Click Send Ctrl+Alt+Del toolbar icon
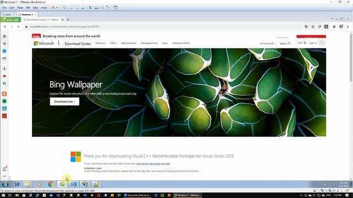This screenshot has width=353, height=198. [x=64, y=7]
